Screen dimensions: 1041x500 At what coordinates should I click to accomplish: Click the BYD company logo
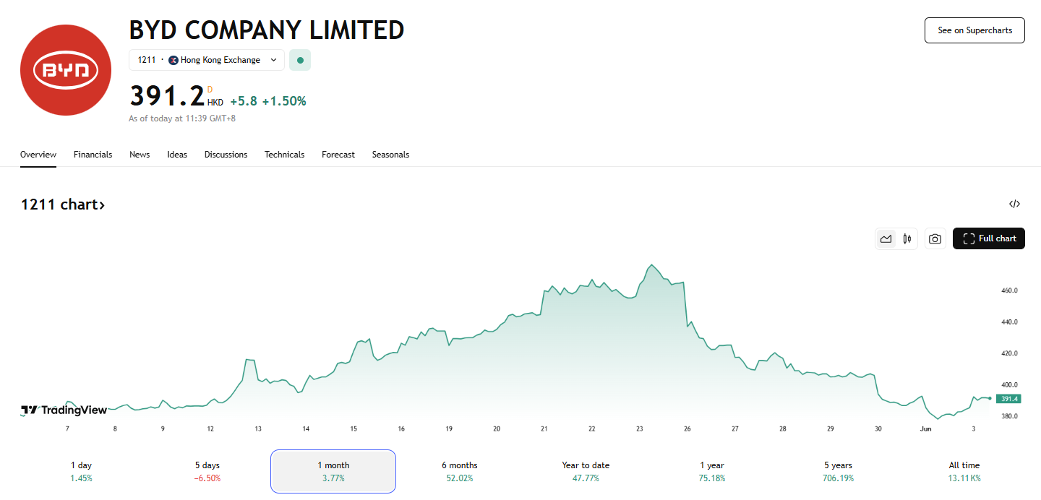click(65, 70)
